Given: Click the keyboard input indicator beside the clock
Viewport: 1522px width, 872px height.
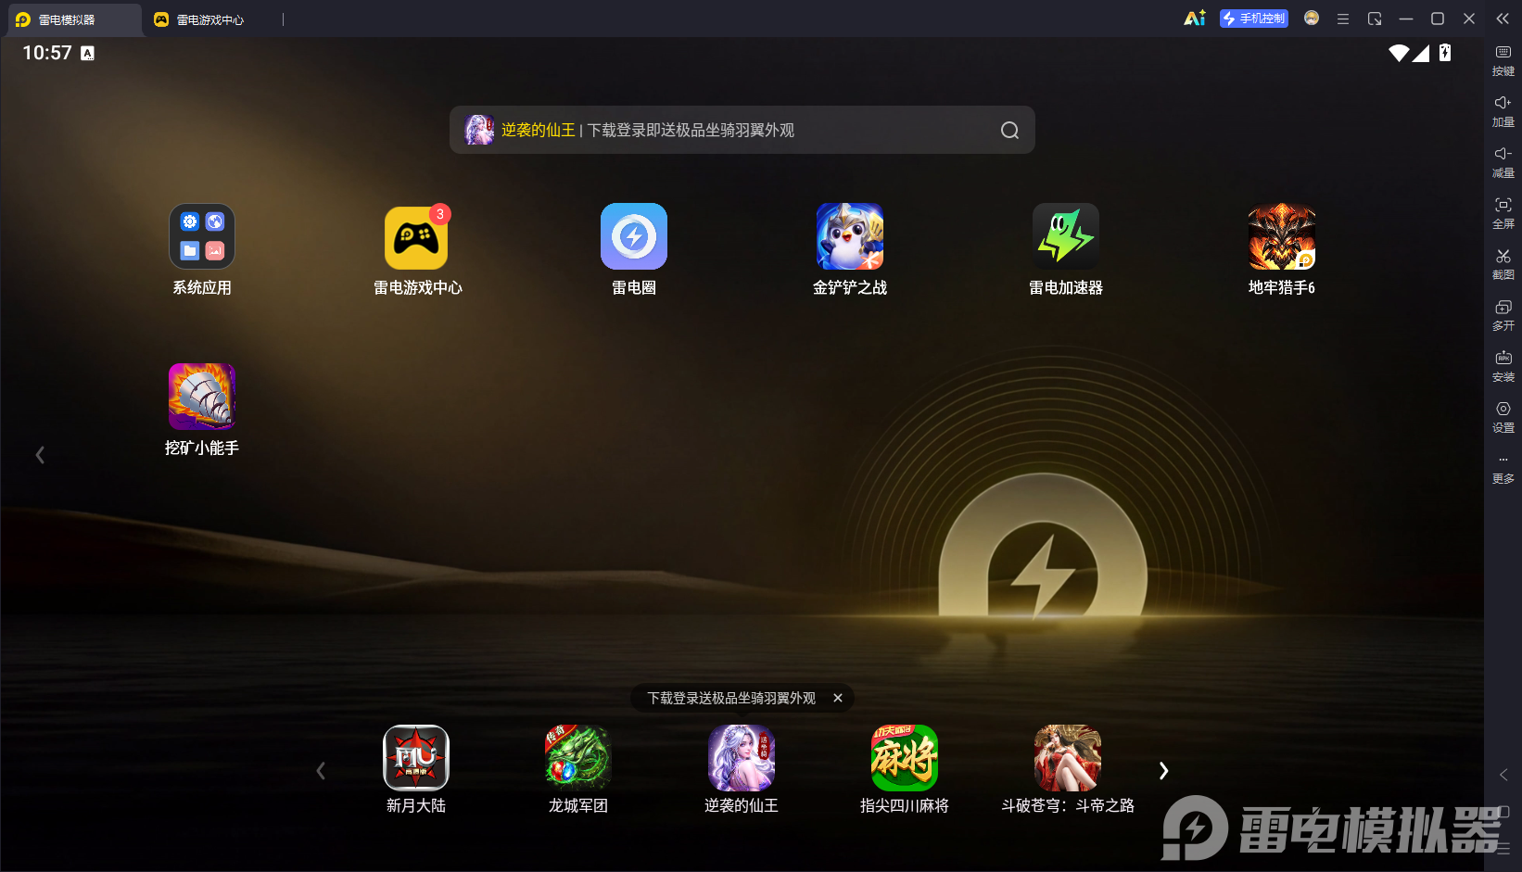Looking at the screenshot, I should pos(87,54).
